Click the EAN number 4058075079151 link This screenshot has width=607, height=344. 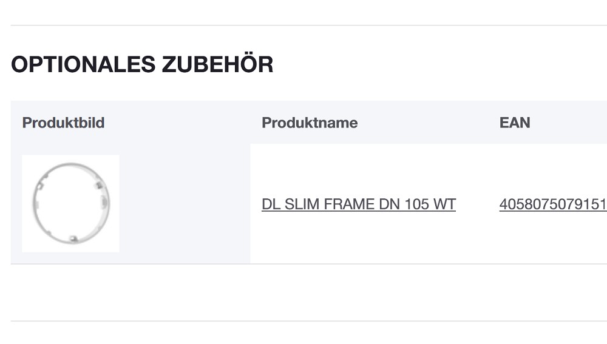coord(552,204)
